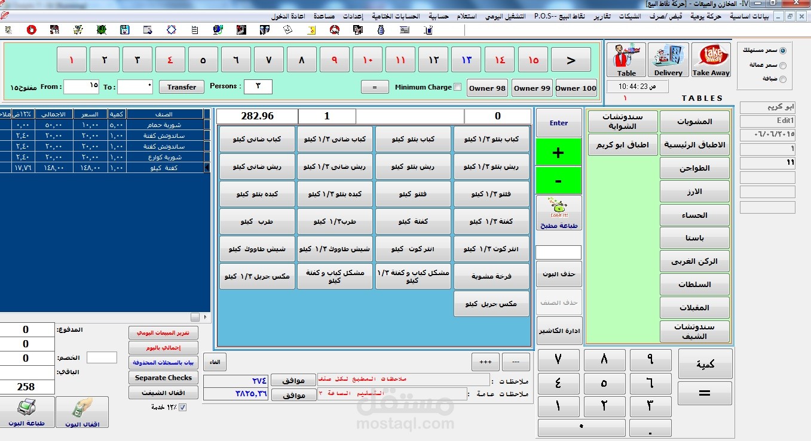This screenshot has height=441, width=811.
Task: Click the الخصم discount input field
Action: click(x=102, y=357)
